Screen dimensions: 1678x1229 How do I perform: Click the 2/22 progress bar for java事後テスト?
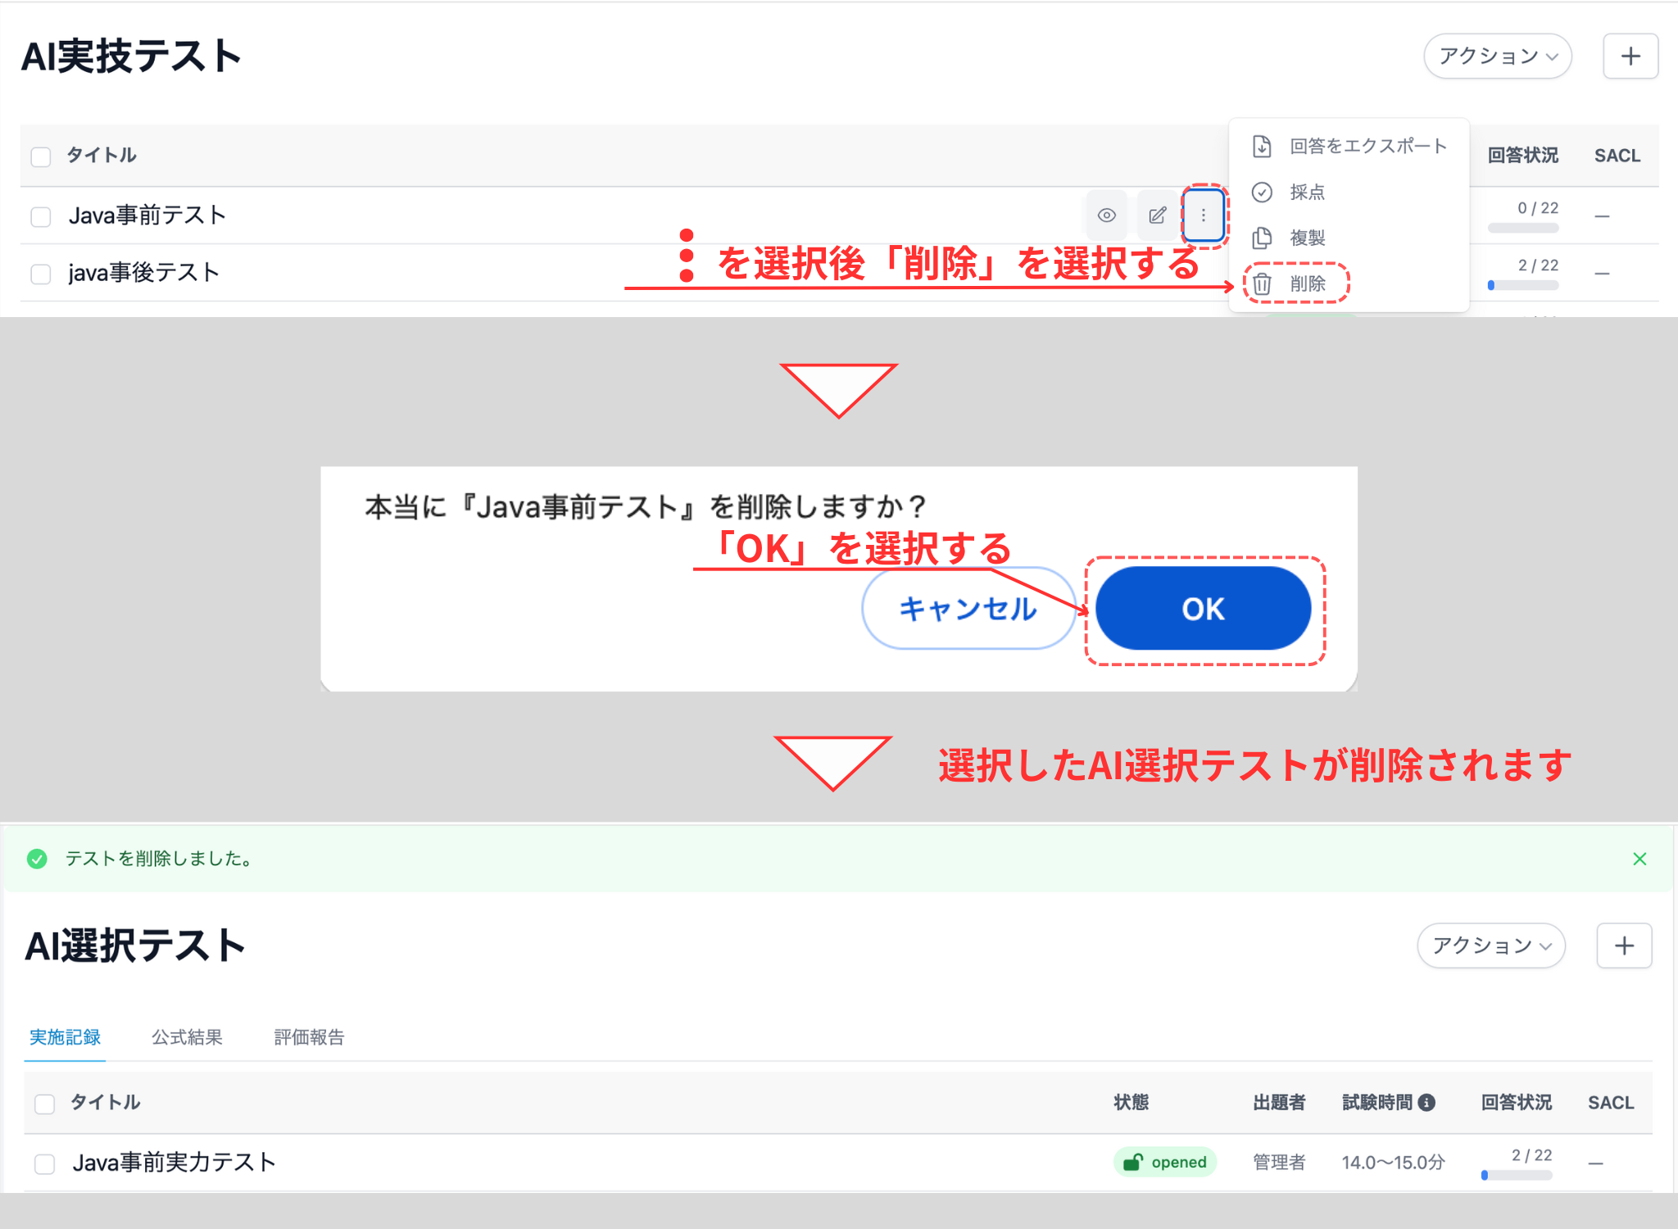pos(1524,285)
